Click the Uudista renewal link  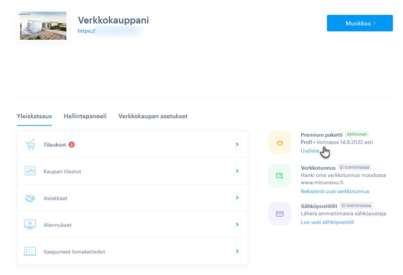pyautogui.click(x=309, y=151)
